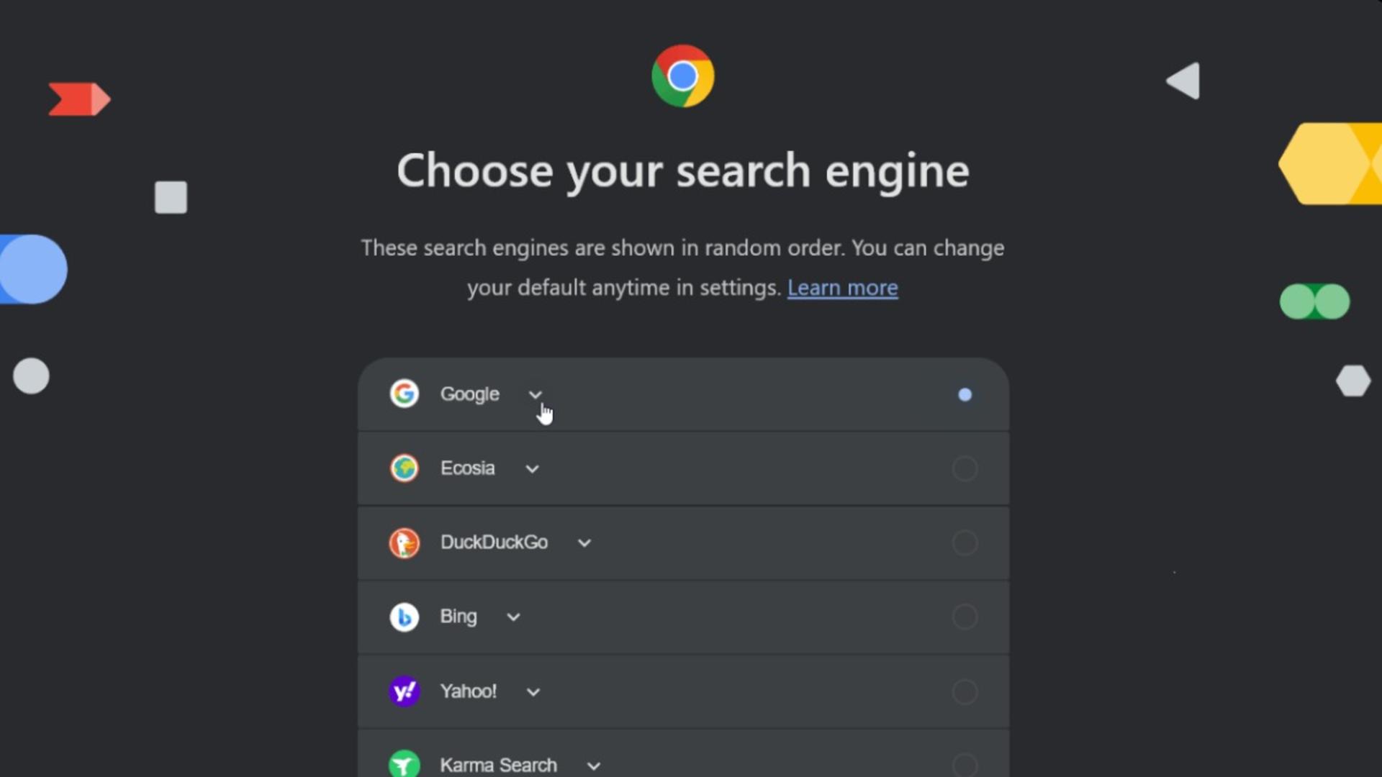This screenshot has height=777, width=1382.
Task: Expand the DuckDuckGo details chevron
Action: 584,543
